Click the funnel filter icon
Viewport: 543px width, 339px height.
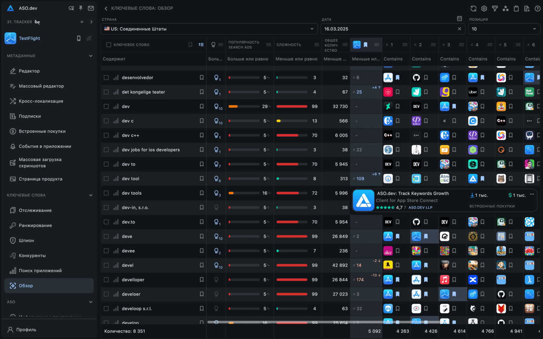(495, 8)
